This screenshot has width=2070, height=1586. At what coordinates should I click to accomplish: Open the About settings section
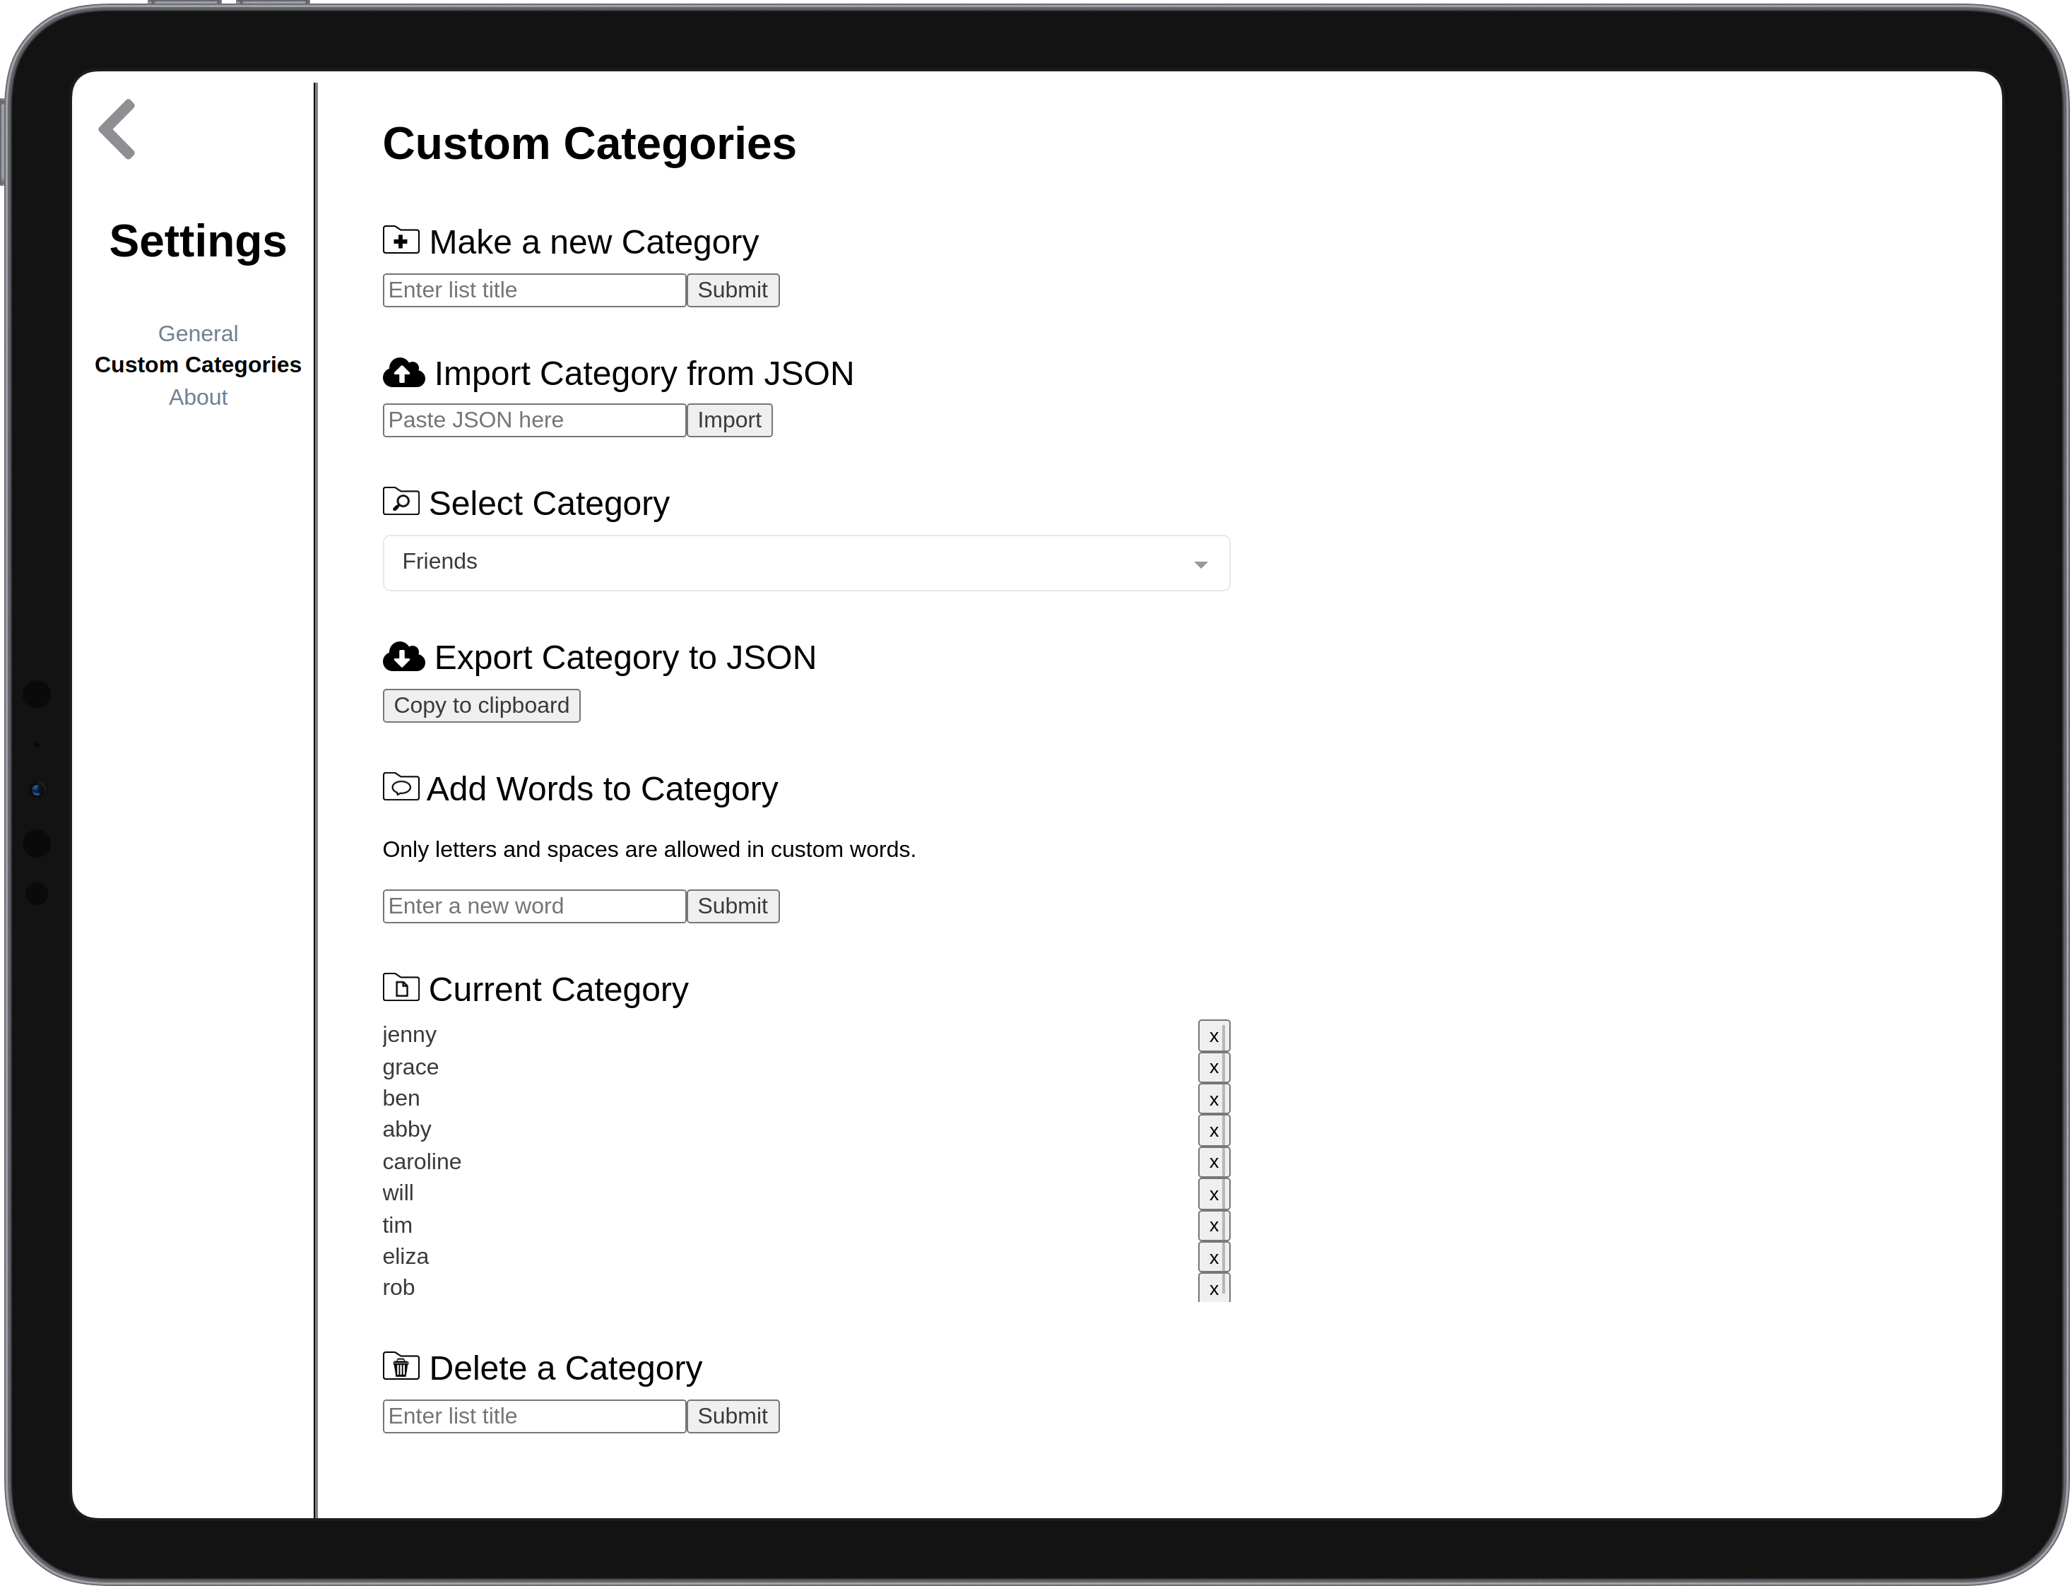pos(199,398)
